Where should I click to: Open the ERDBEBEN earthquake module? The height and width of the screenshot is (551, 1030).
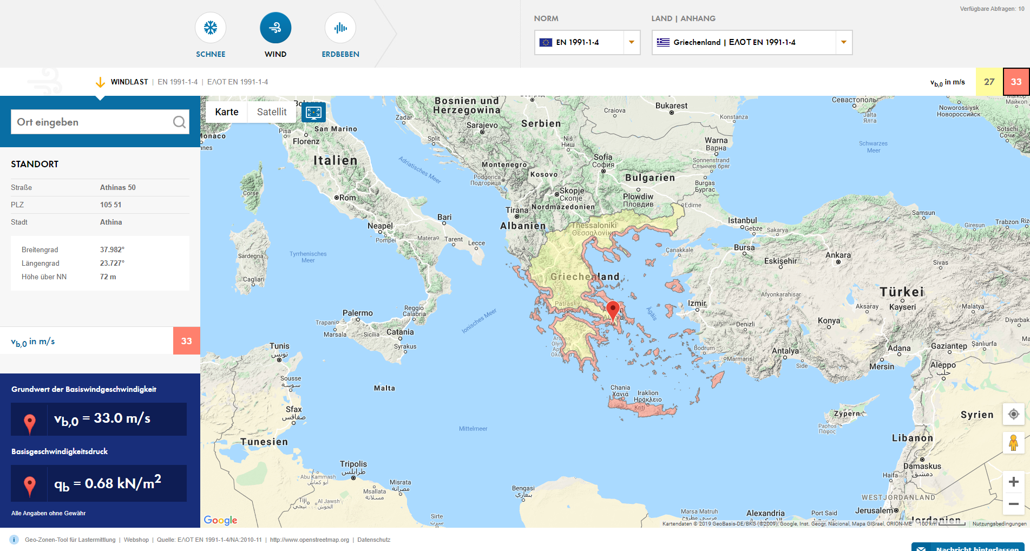click(340, 27)
